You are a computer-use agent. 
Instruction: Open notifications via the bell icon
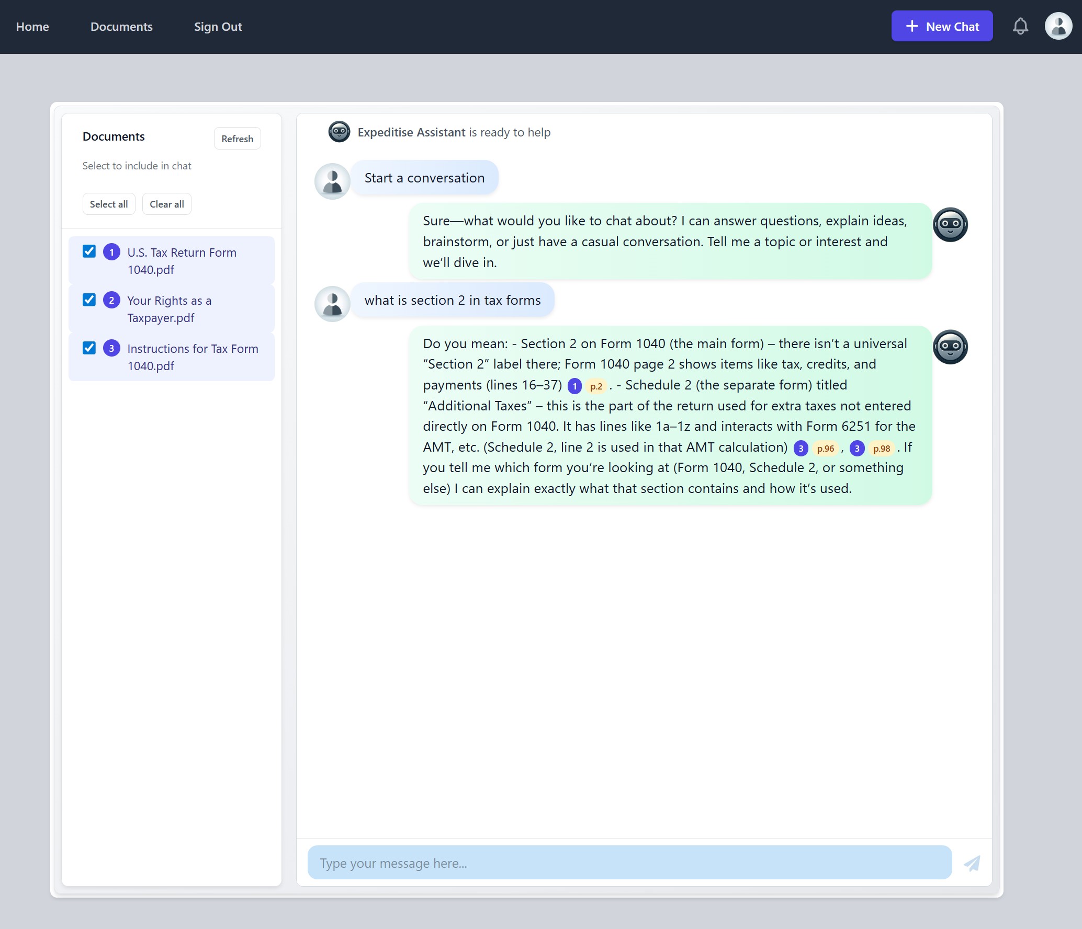coord(1020,26)
